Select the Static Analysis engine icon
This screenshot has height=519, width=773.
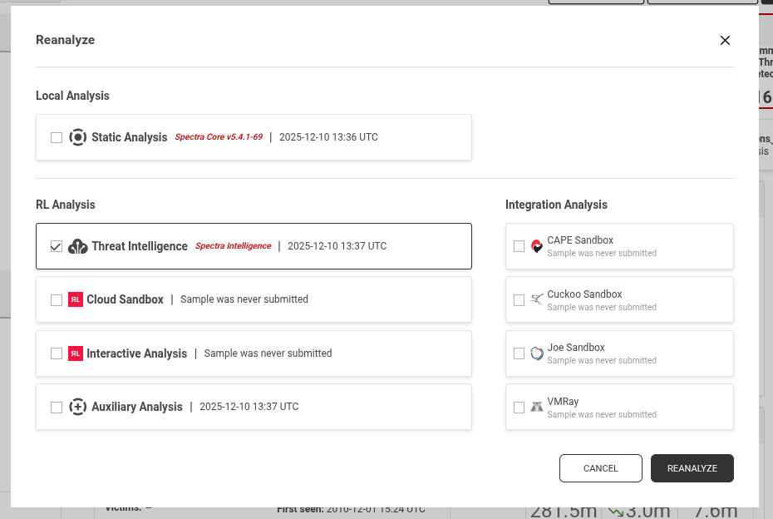click(77, 137)
